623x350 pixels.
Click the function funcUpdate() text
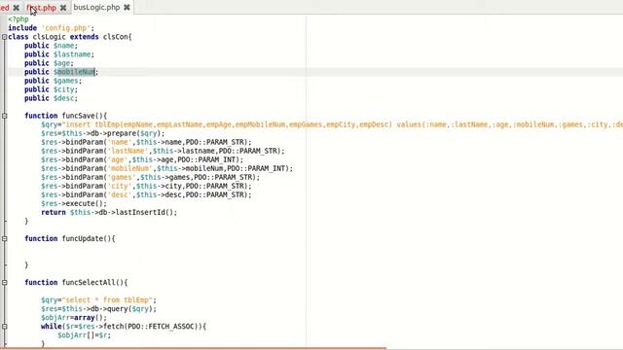coord(70,238)
